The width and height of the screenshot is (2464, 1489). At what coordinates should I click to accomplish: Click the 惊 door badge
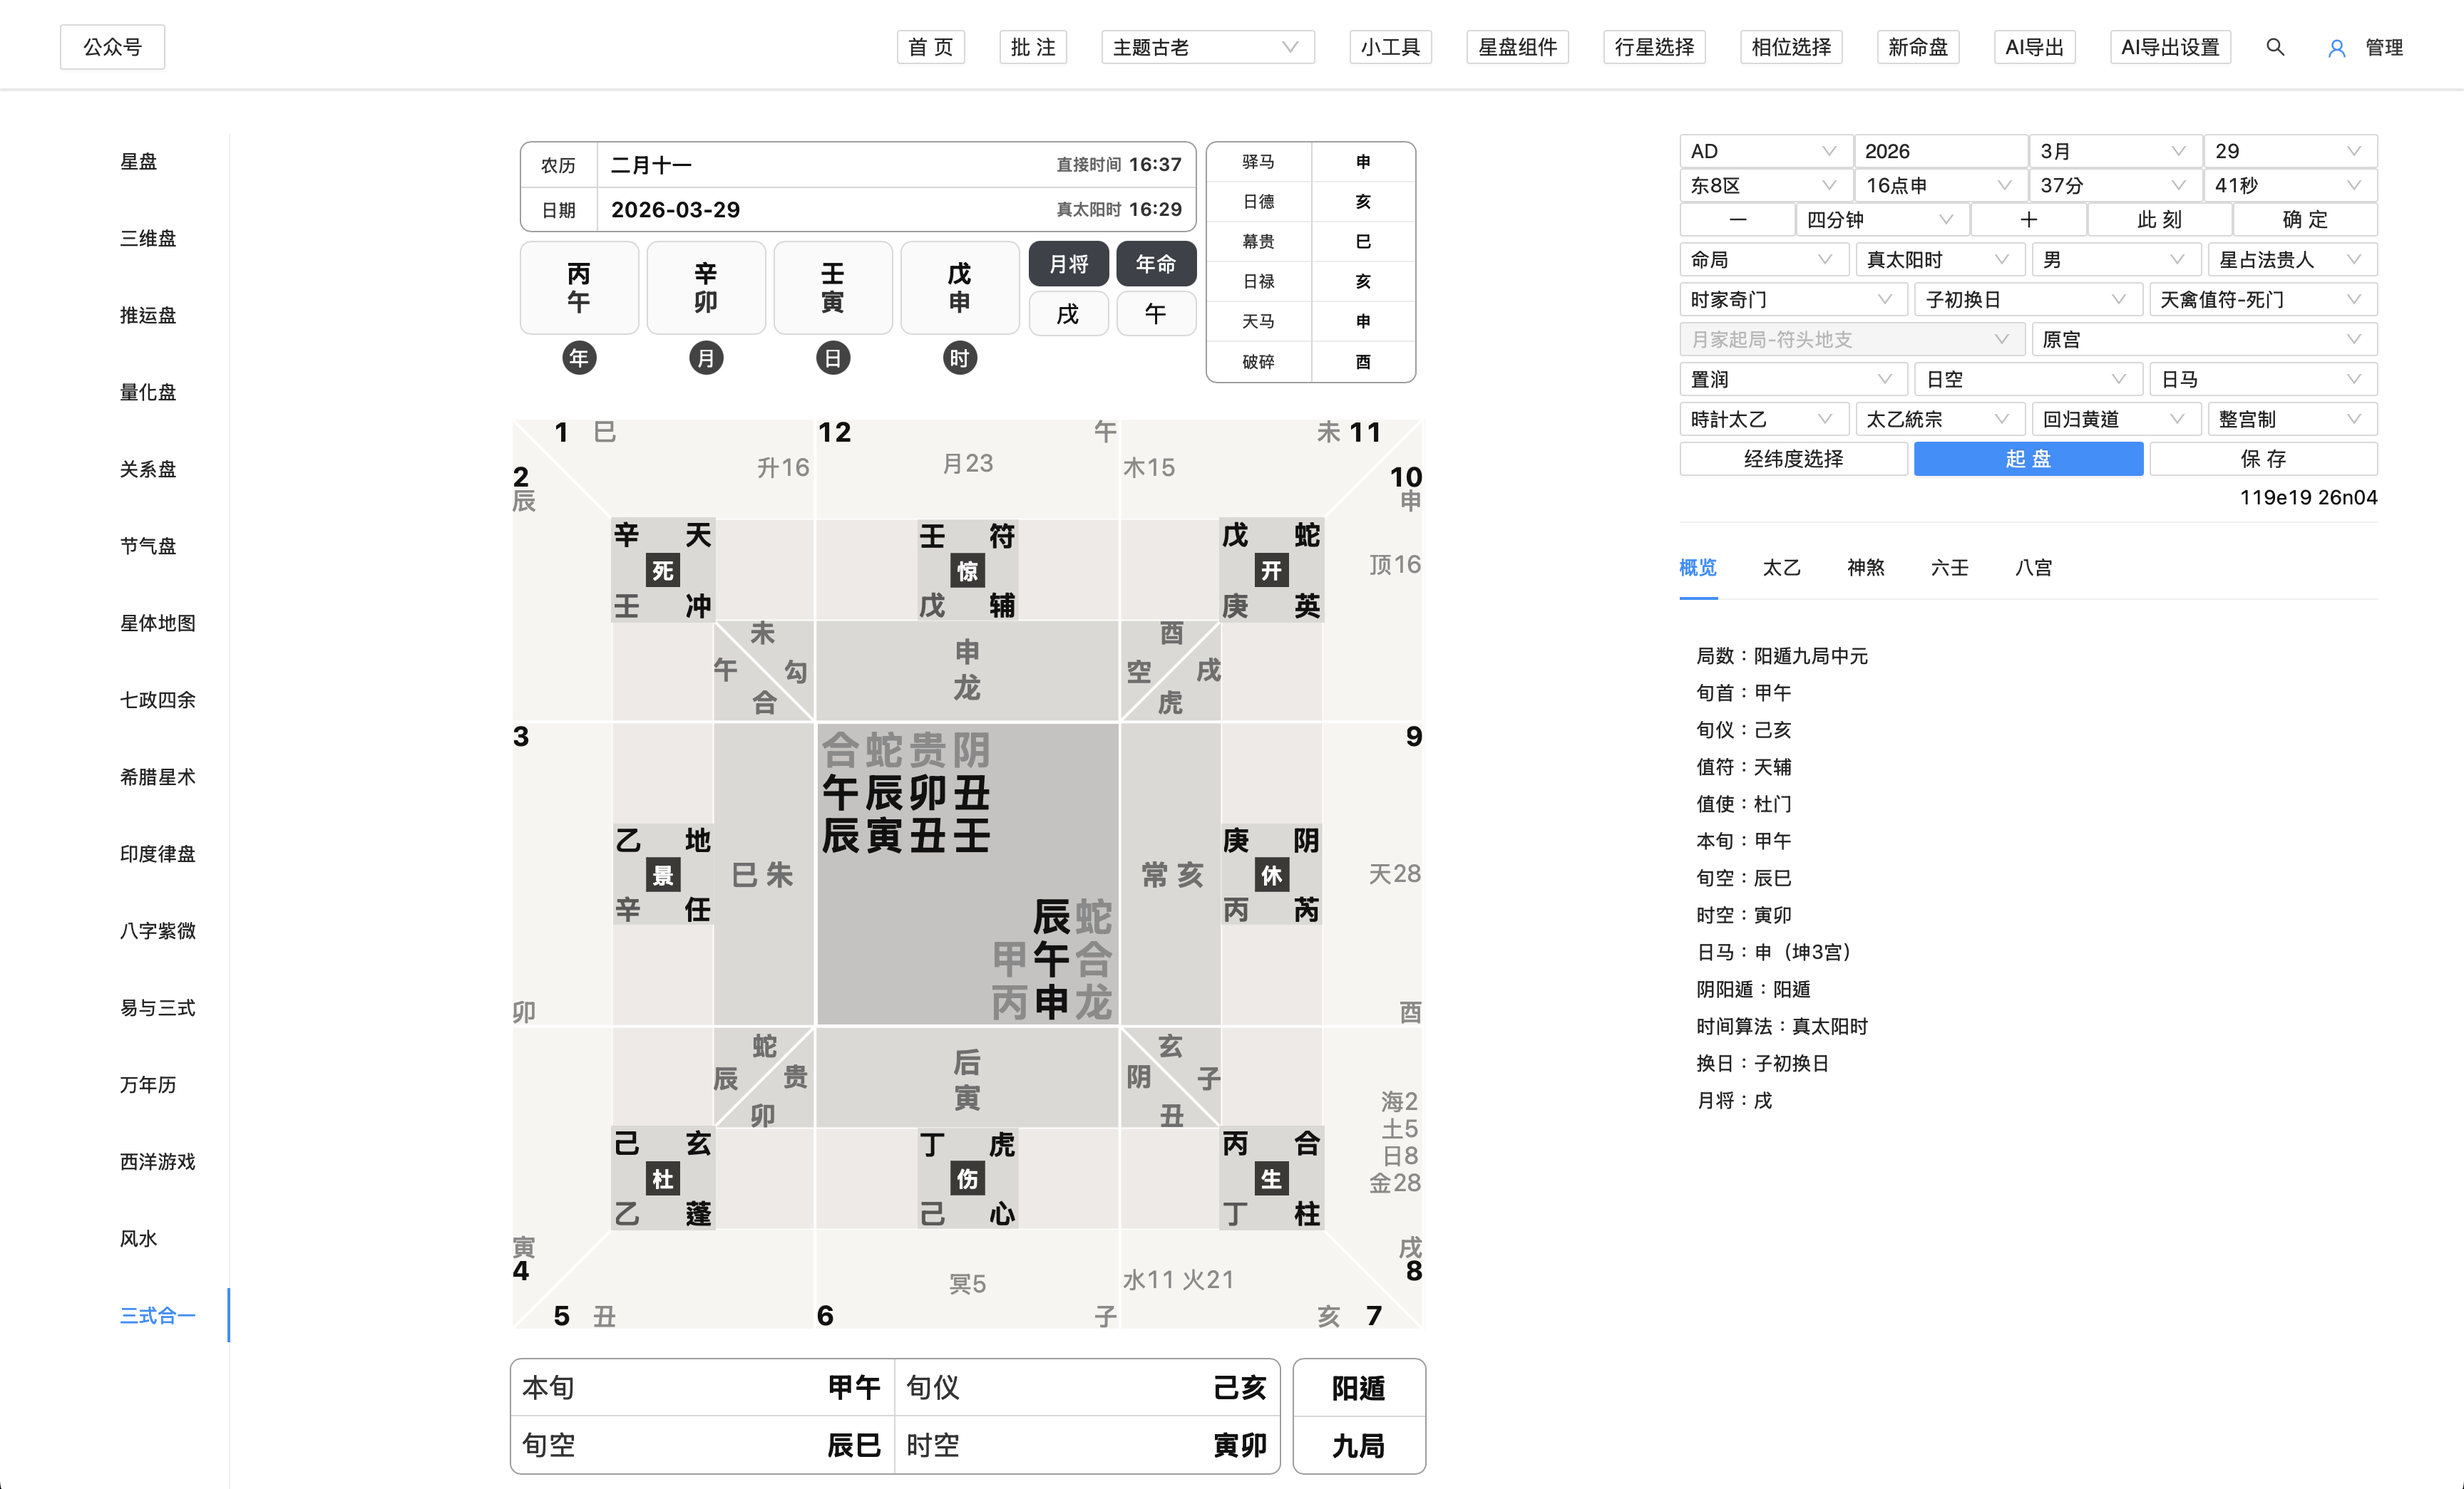point(967,571)
